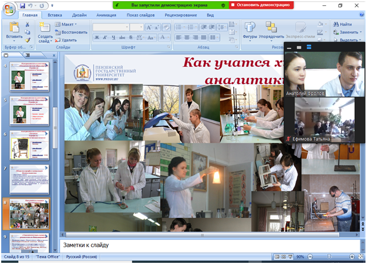Toggle normal view button in status bar
367x264 pixels.
[277, 257]
